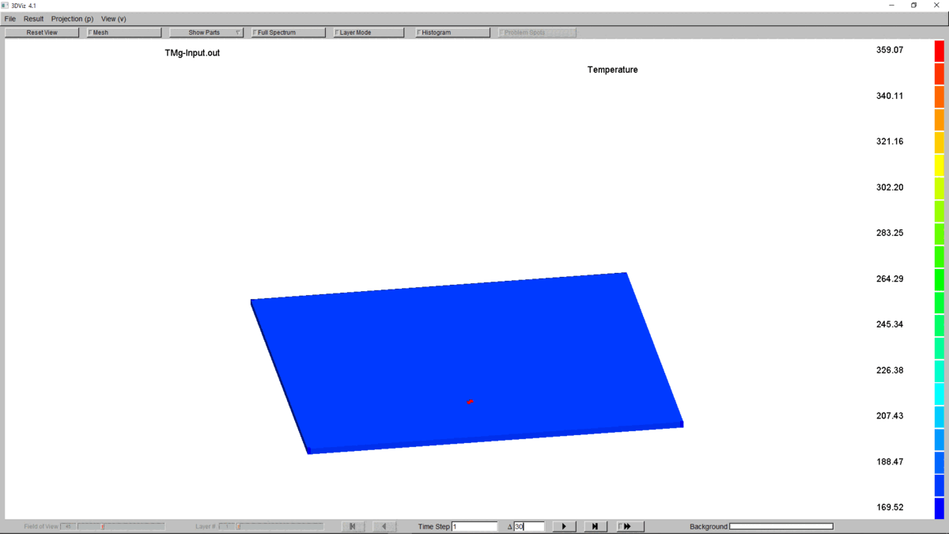Click the 3DViz application icon in the title bar

point(6,6)
